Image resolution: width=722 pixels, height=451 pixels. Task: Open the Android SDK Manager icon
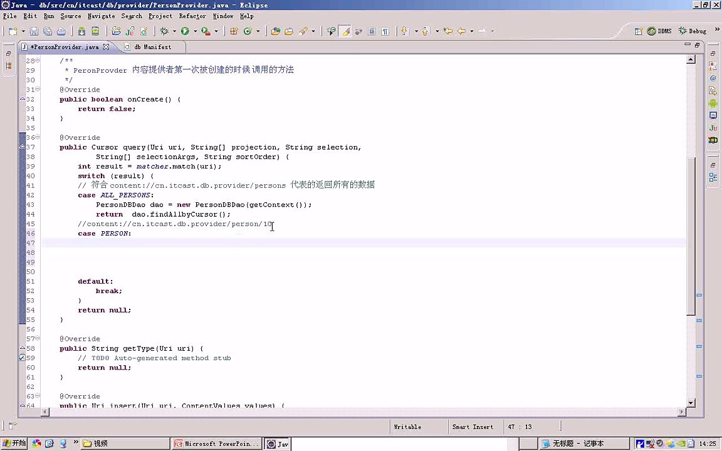point(81,31)
